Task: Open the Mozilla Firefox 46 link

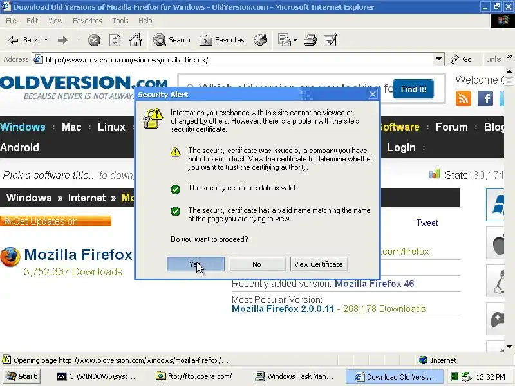Action: point(374,284)
